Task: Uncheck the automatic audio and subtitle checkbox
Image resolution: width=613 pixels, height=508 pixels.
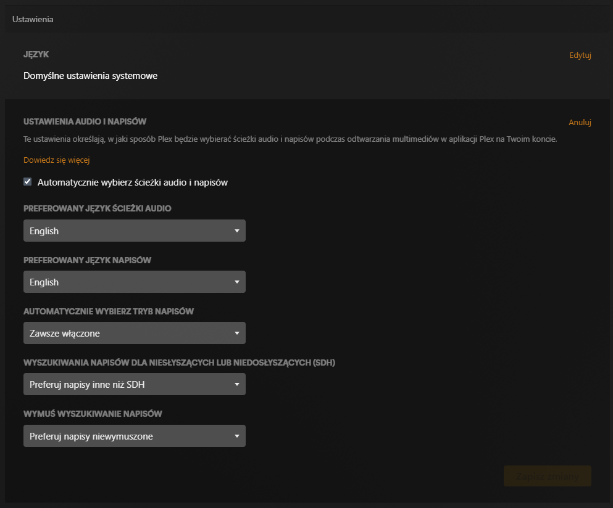Action: coord(28,182)
